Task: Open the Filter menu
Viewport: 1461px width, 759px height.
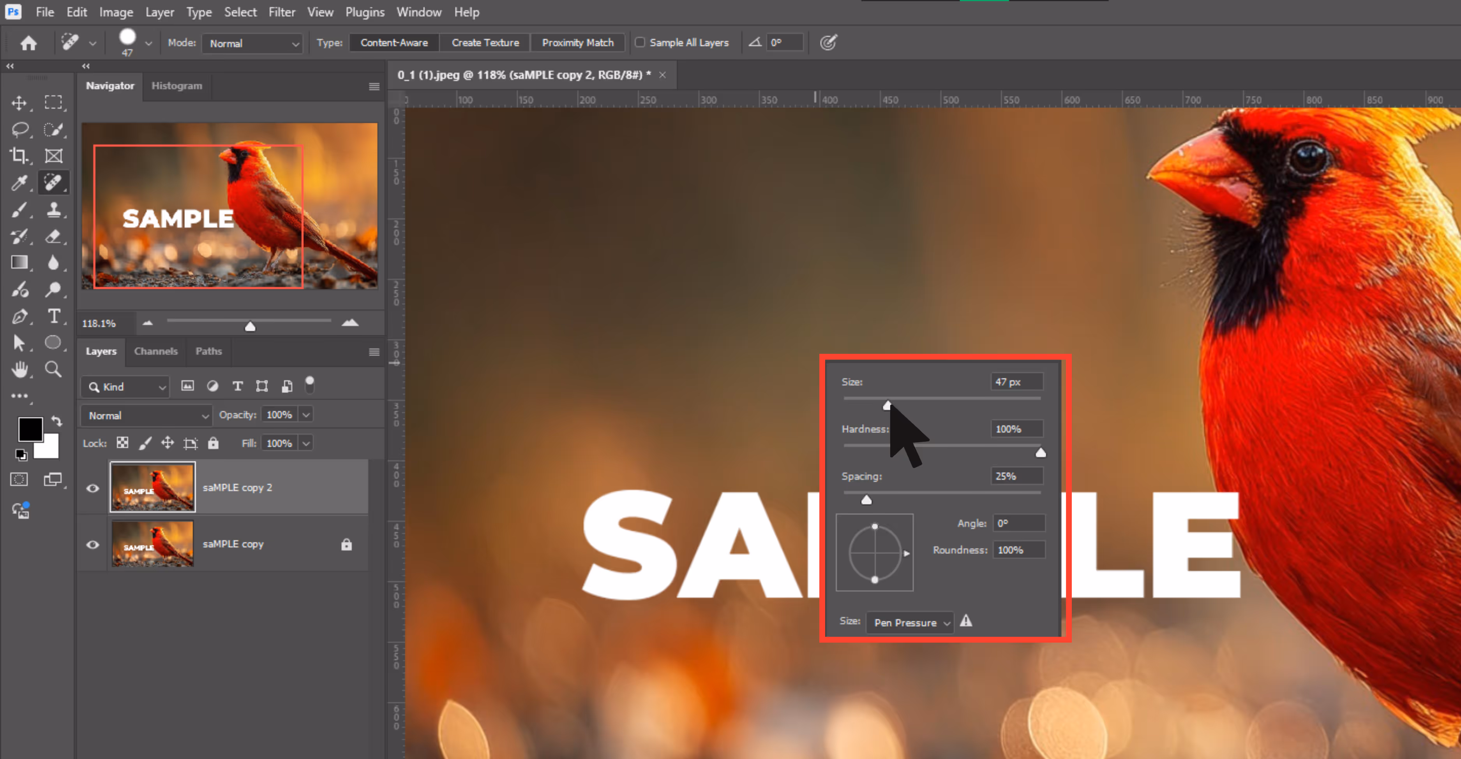Action: [x=282, y=12]
